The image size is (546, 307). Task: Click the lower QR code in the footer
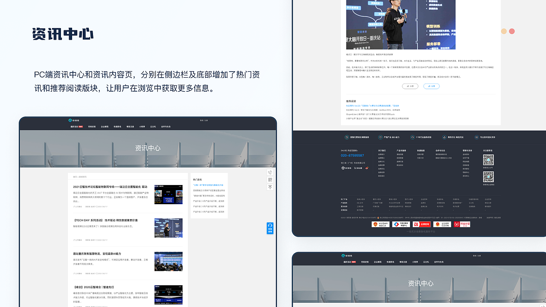coord(488,177)
